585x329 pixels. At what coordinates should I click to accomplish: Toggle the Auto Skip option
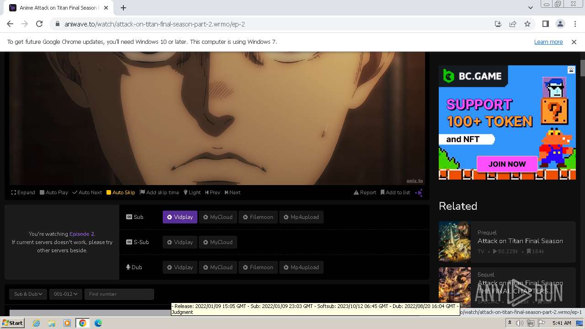(121, 192)
